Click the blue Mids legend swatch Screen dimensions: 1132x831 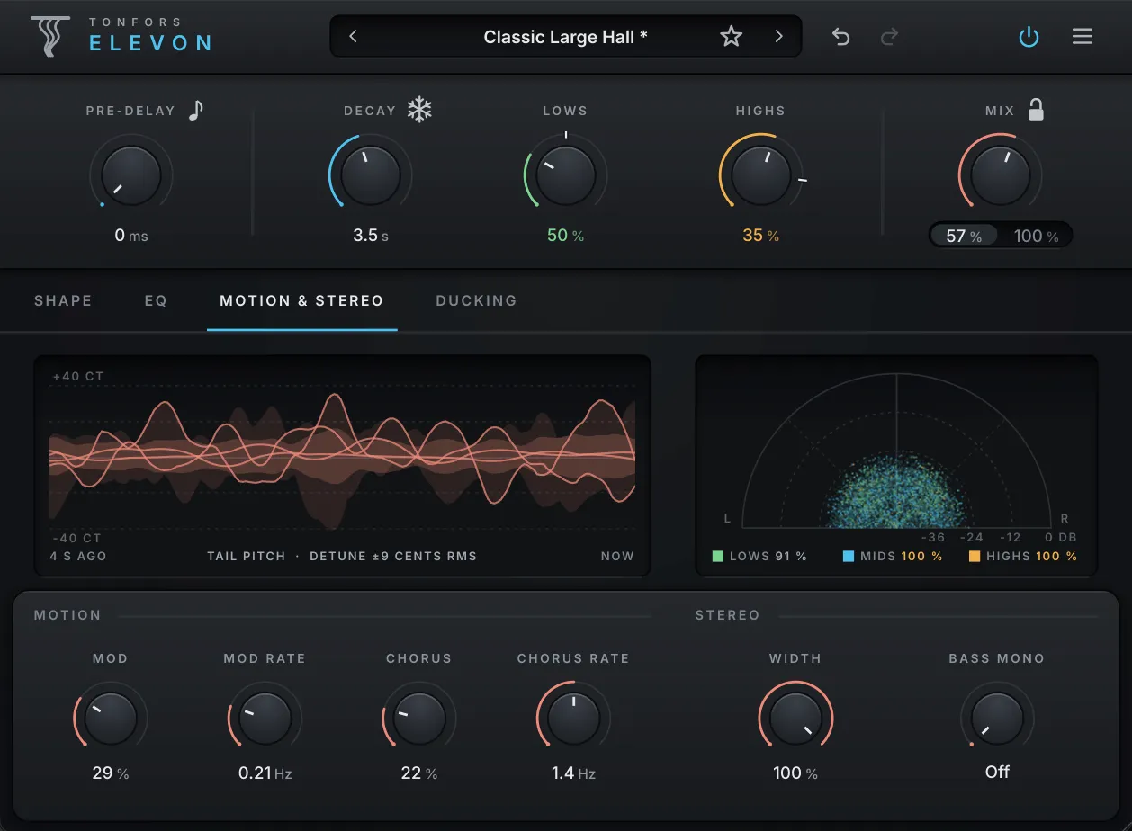[849, 557]
